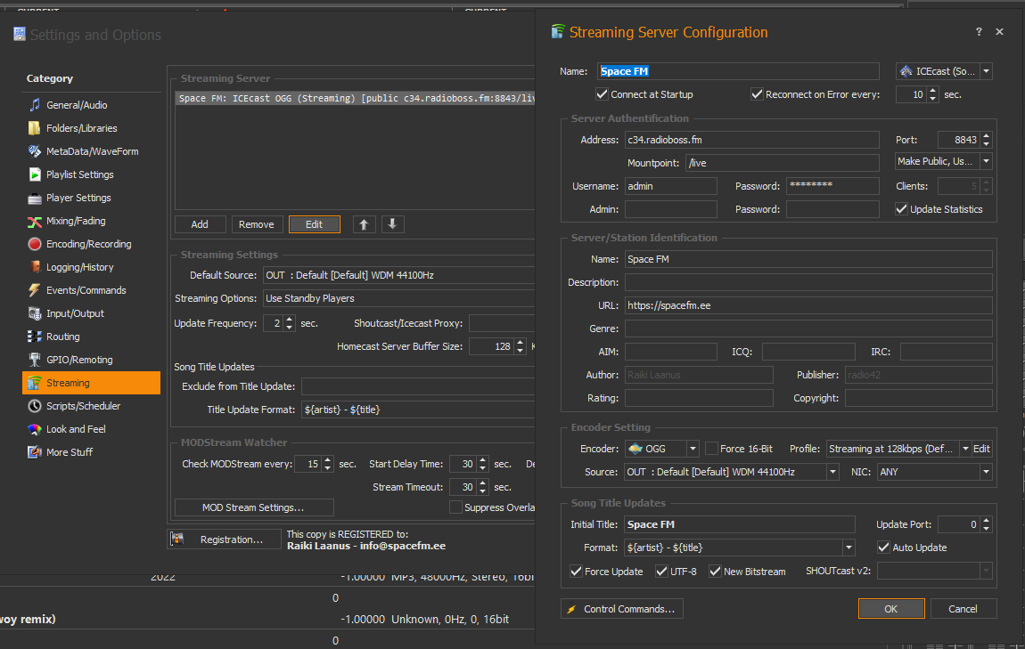This screenshot has height=649, width=1025.
Task: Click the Encoding/Recording red circle icon
Action: [35, 244]
